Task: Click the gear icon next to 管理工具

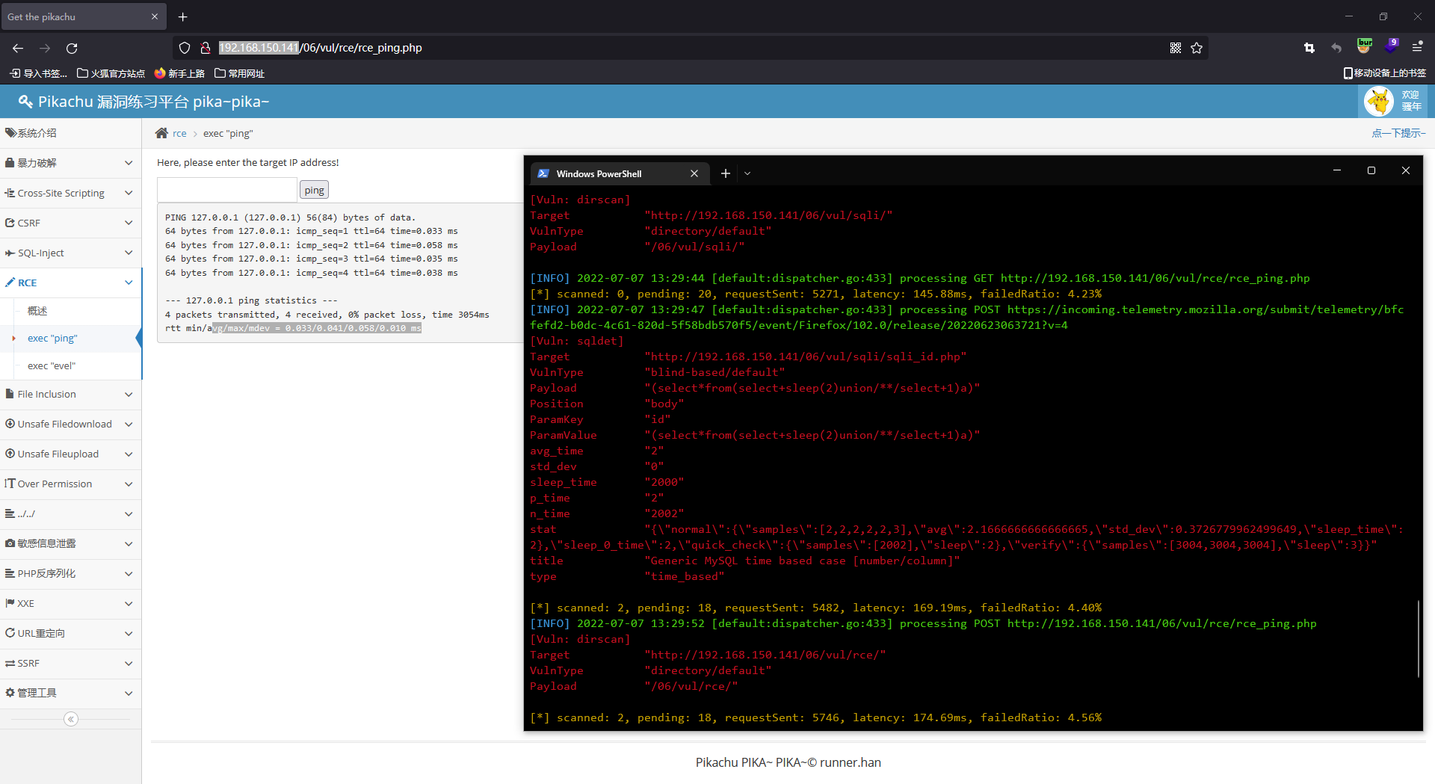Action: pos(9,693)
